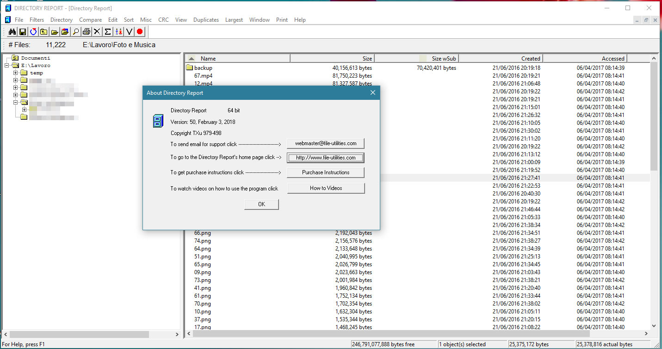Click the red stop circle icon
Screen dimensions: 662x349
point(140,32)
